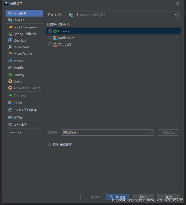Click the Kotlin/JVM icon in frameworks list
This screenshot has width=186, height=205.
[x=55, y=38]
